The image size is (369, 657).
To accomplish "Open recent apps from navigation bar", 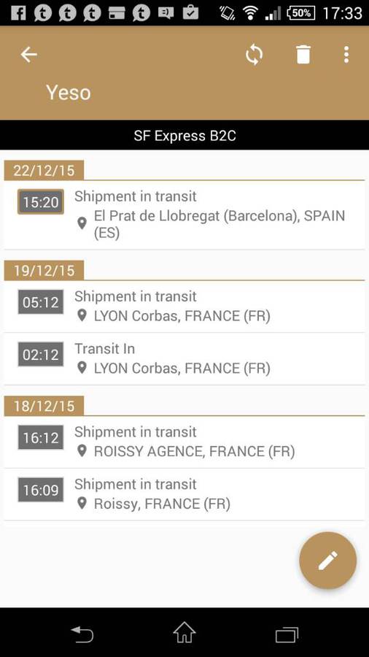I will 287,634.
